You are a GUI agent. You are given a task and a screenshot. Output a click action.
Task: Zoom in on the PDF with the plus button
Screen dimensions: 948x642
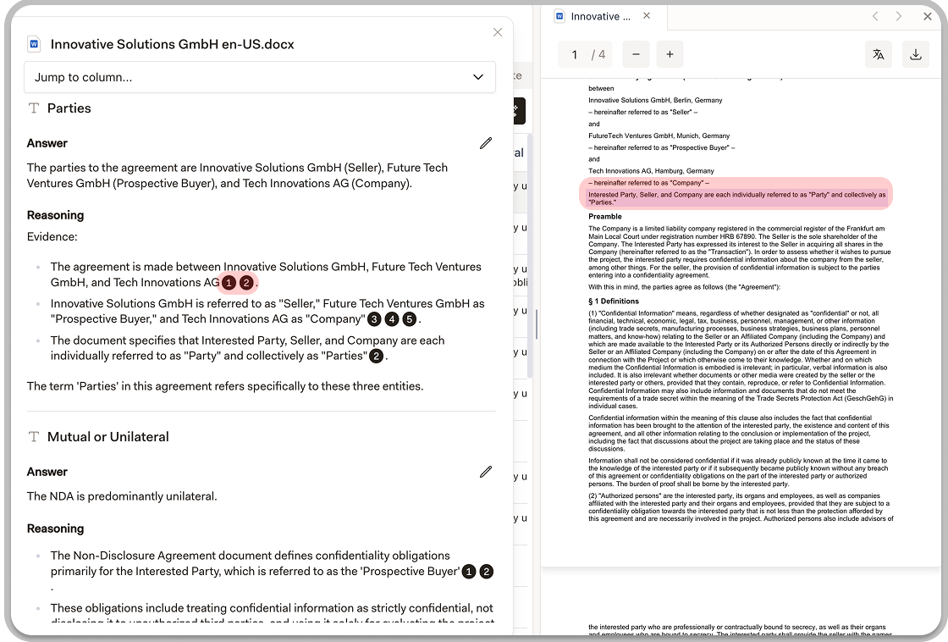point(670,54)
